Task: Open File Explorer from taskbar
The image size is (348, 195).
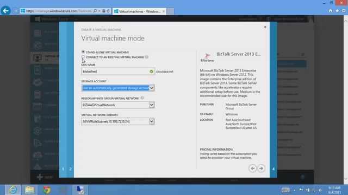Action: 29,190
